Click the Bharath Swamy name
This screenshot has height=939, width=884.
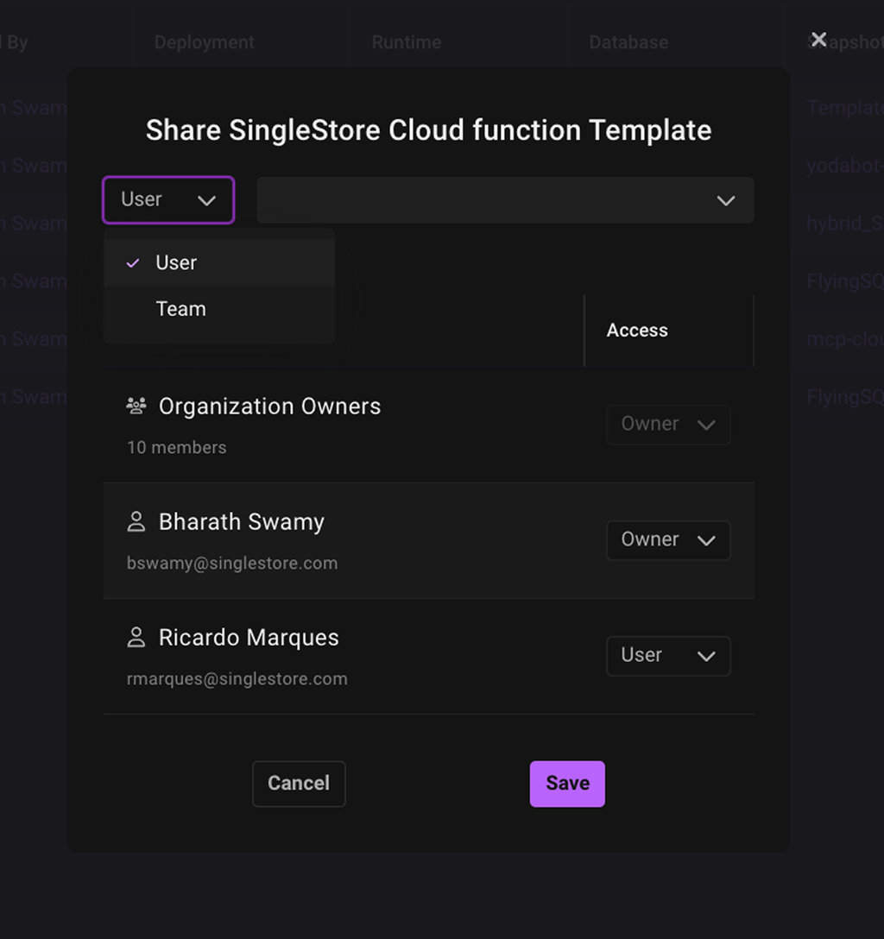[x=242, y=522]
